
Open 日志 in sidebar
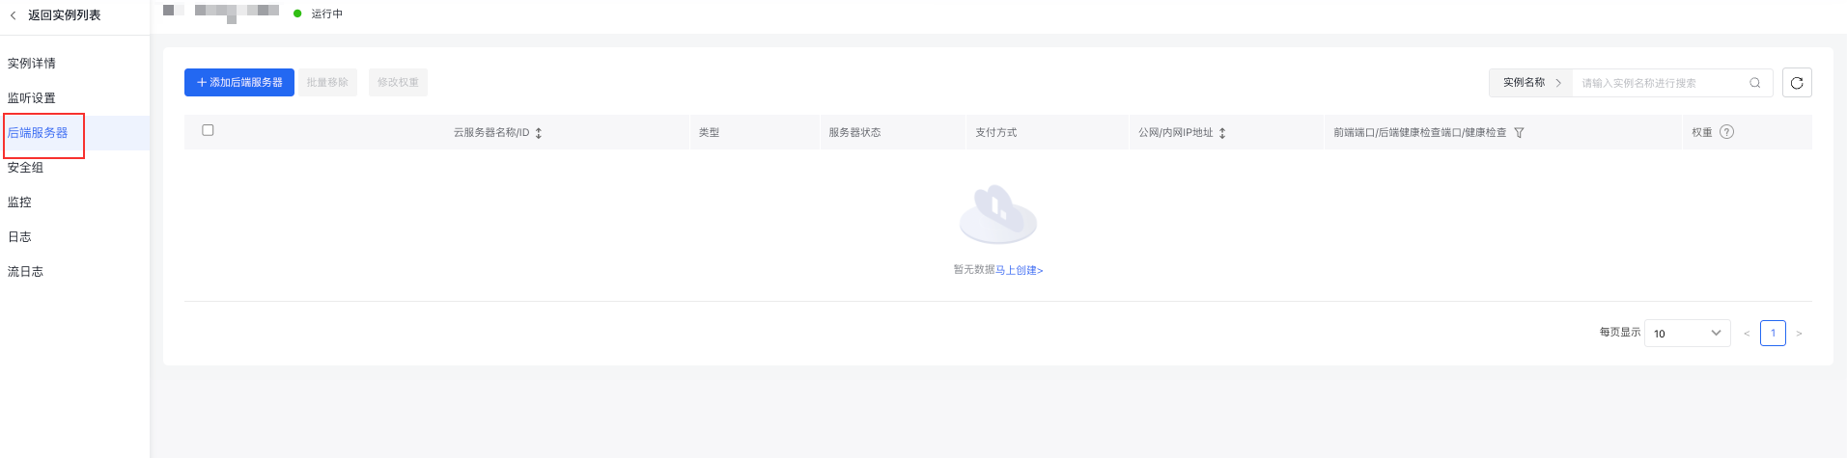click(x=20, y=237)
